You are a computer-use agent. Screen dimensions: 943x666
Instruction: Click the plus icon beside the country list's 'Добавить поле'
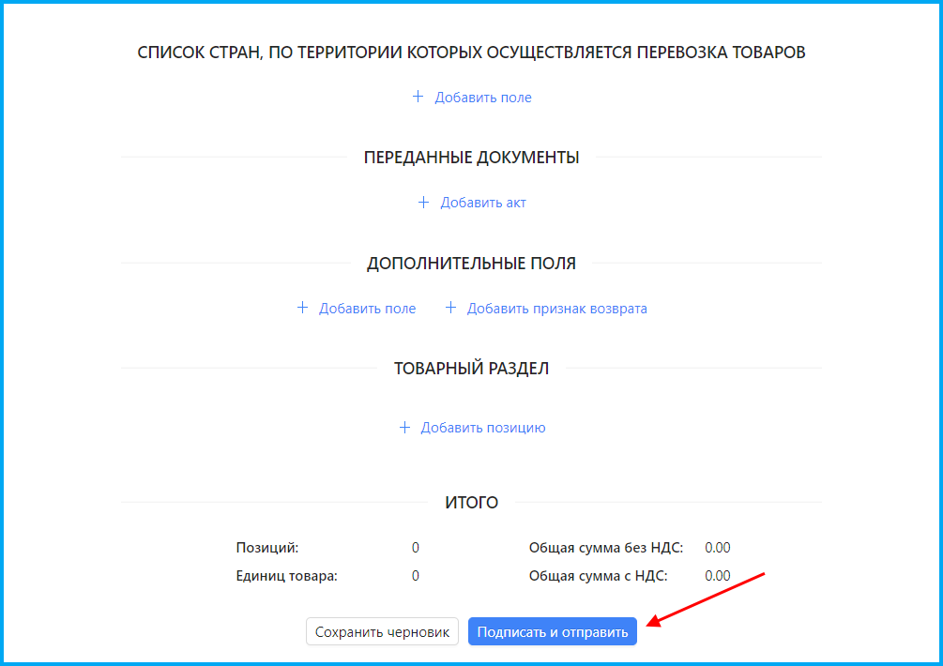(x=418, y=97)
